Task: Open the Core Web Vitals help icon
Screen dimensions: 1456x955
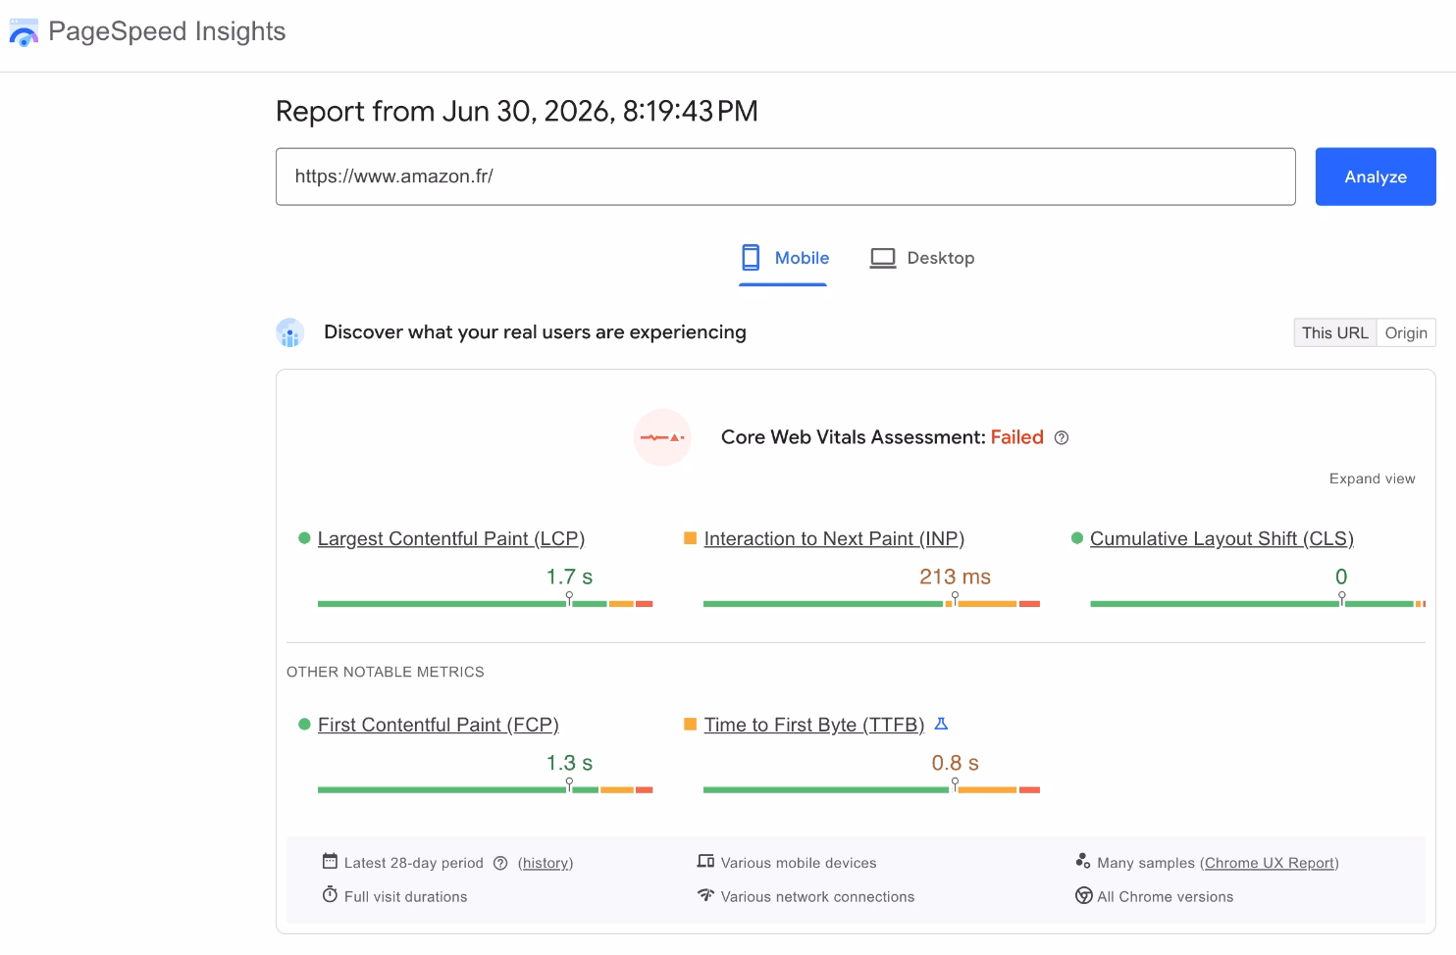Action: pos(1062,438)
